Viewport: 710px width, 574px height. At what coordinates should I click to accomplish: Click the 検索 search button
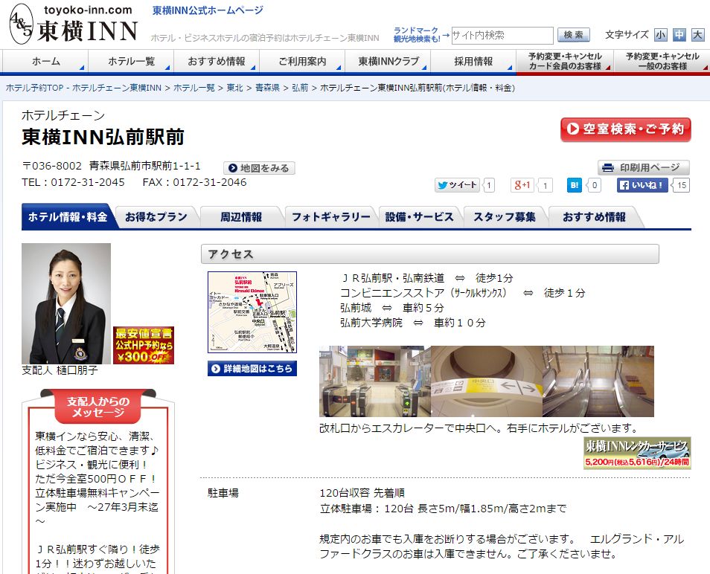(574, 35)
